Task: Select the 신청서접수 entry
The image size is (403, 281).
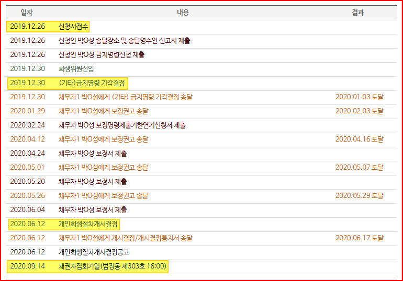Action: (x=73, y=27)
